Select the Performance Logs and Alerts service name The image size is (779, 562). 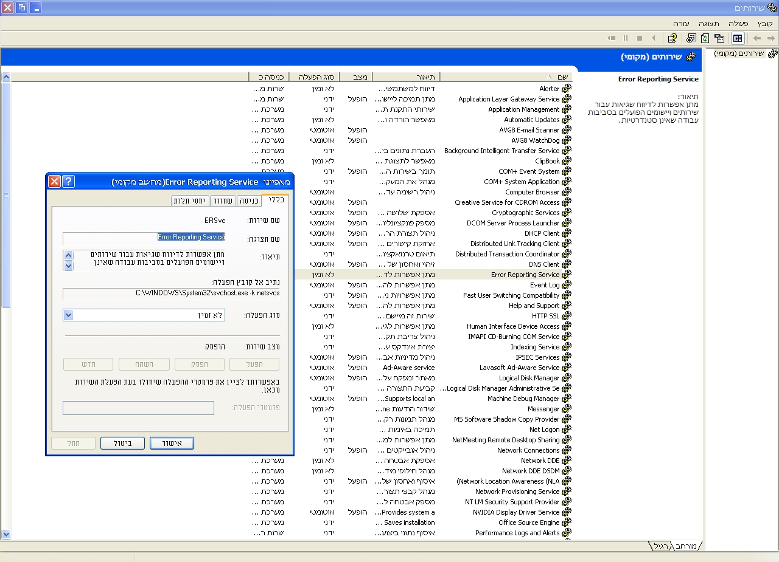click(517, 533)
